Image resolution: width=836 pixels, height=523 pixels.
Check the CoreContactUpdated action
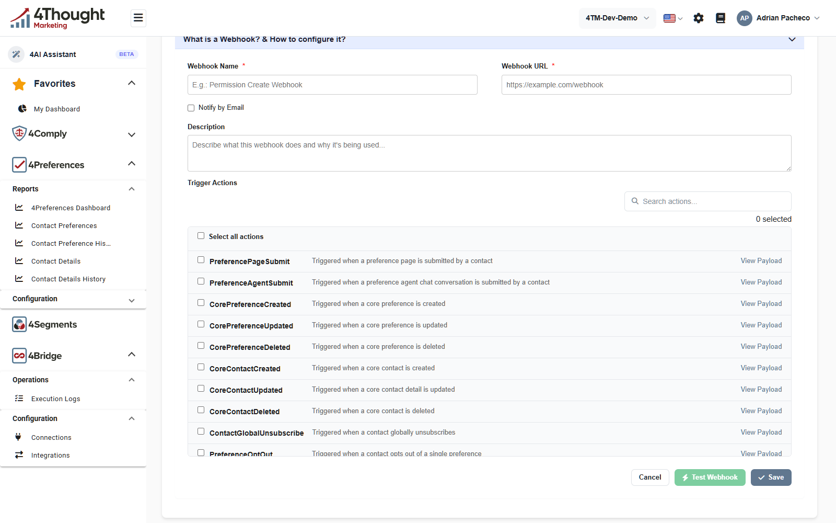pos(201,389)
